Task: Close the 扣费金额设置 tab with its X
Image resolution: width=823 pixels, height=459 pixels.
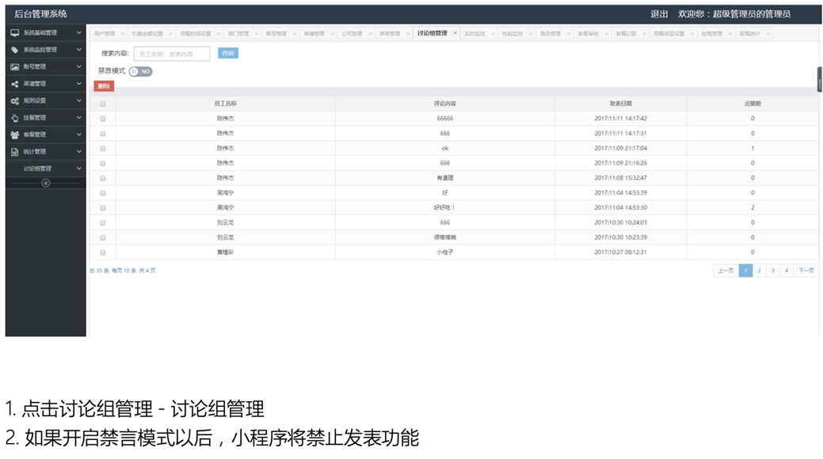Action: 170,33
